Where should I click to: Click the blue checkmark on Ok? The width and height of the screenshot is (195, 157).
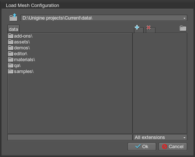[x=138, y=146]
